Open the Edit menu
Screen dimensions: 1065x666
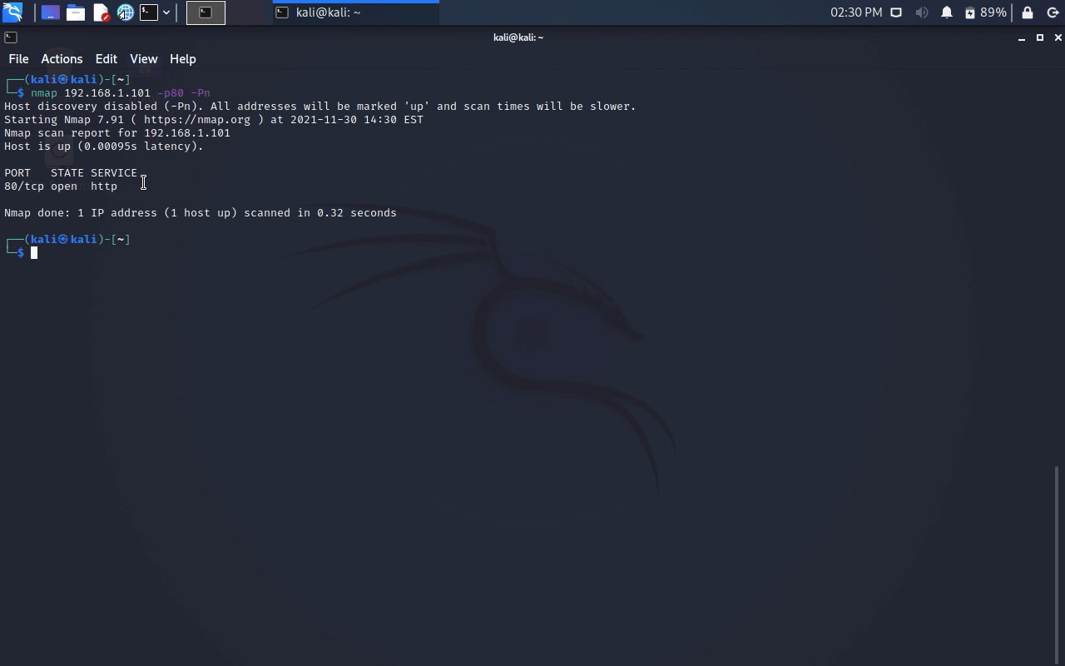[x=106, y=59]
